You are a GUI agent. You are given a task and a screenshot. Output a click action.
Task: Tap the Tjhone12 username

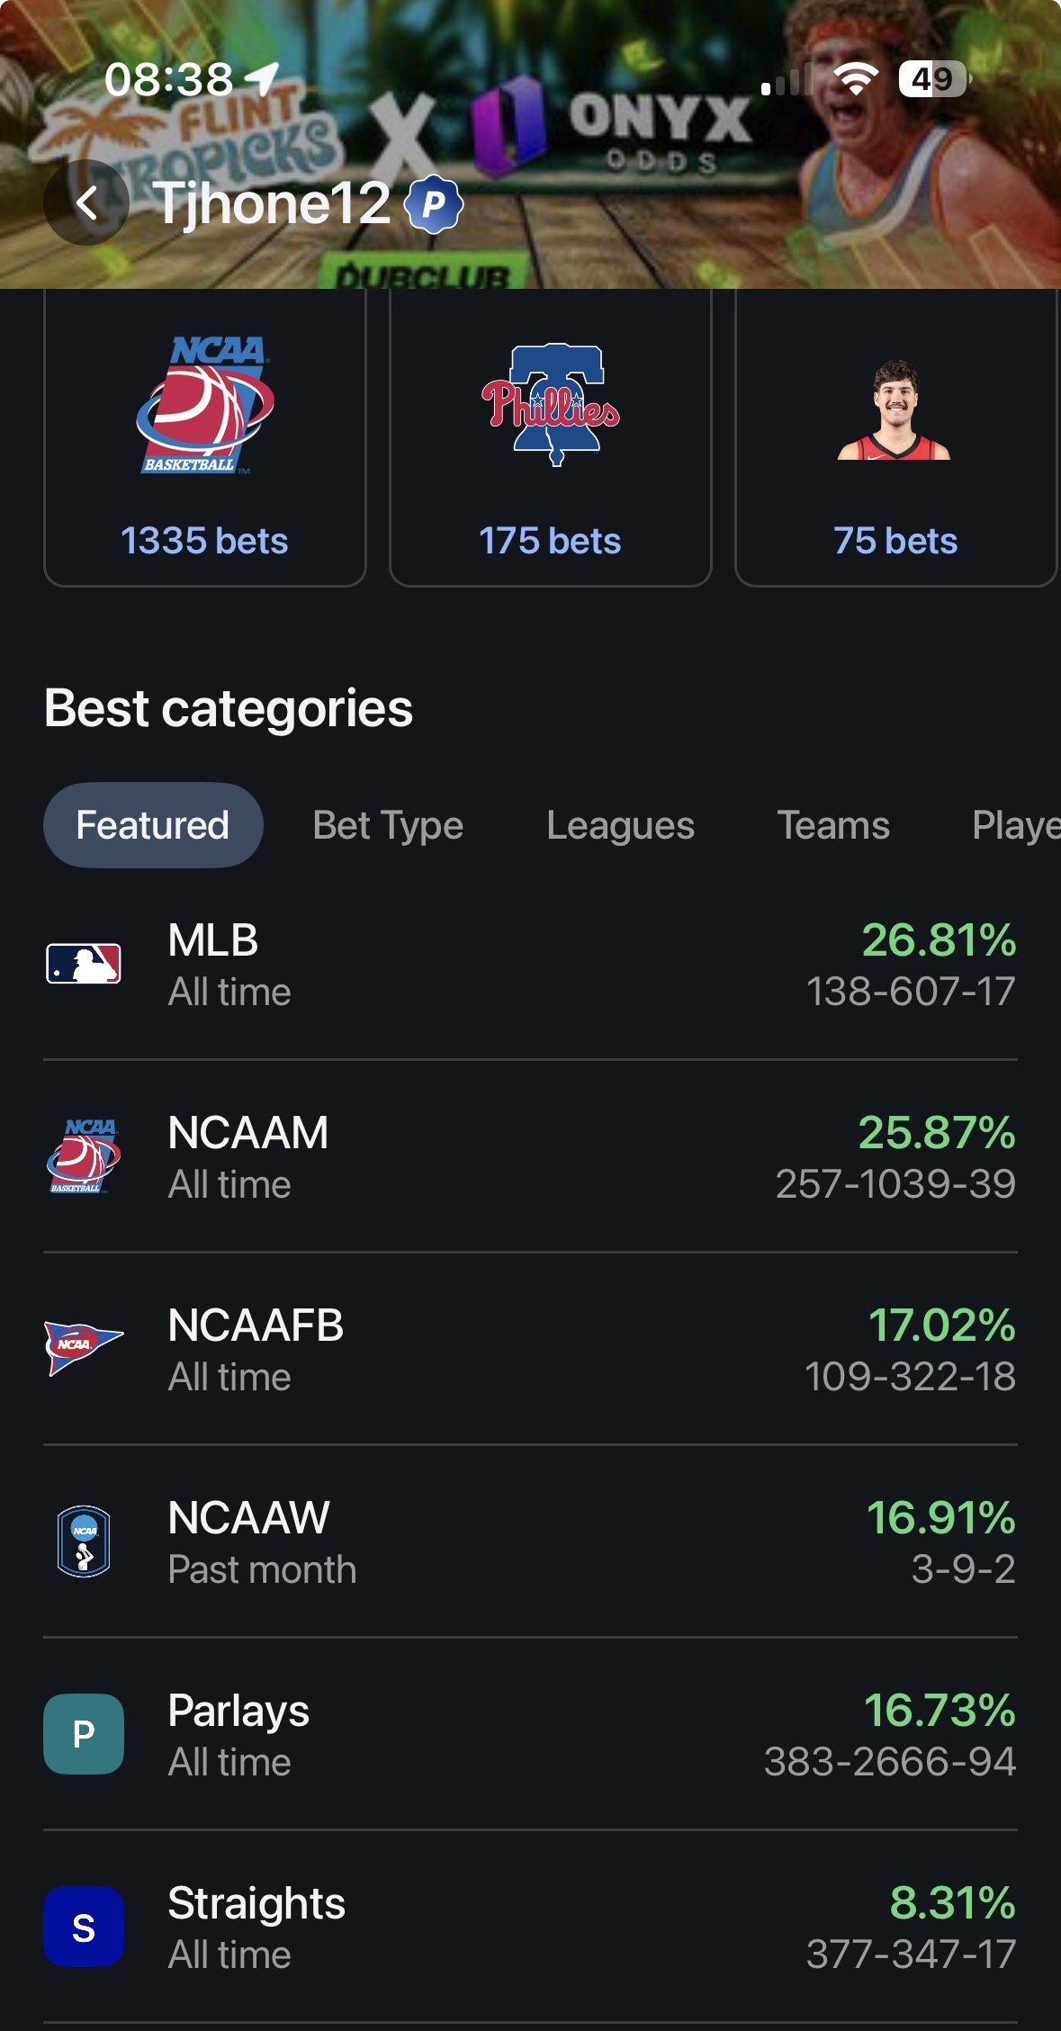(273, 202)
